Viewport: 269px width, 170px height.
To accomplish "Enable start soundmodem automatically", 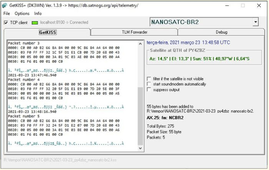I will click(x=149, y=84).
